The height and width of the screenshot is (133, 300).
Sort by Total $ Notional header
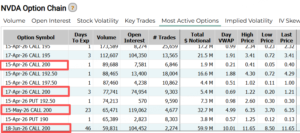tap(197, 37)
